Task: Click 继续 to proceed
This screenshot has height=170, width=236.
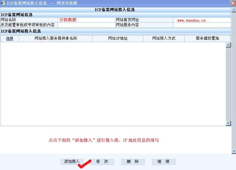Action: tap(164, 162)
